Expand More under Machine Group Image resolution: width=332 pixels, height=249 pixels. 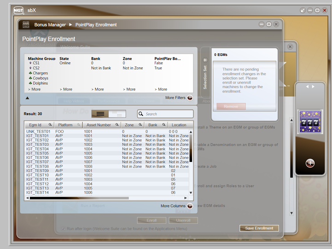[34, 89]
